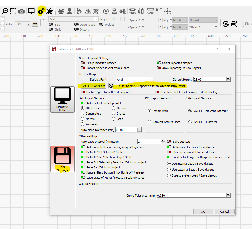Enable Allow importing to Tool Layers
This screenshot has height=229, width=252.
159,68
